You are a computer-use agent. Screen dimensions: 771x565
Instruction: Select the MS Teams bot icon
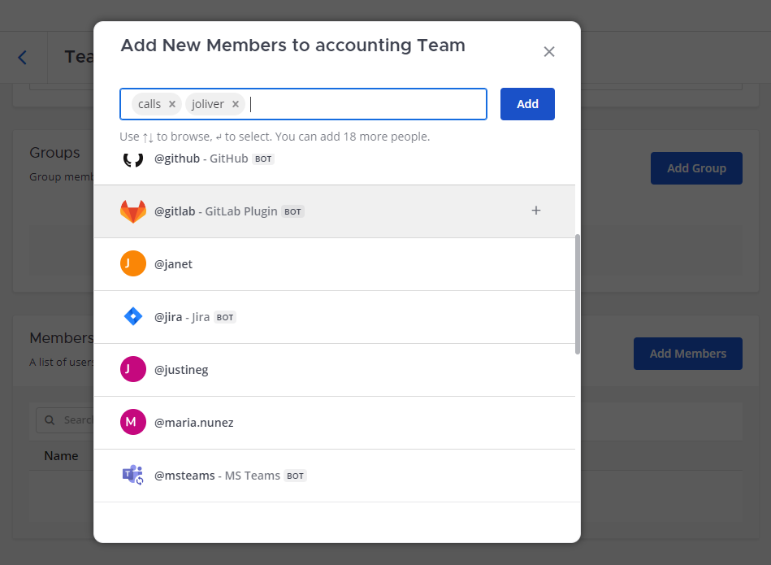click(132, 475)
